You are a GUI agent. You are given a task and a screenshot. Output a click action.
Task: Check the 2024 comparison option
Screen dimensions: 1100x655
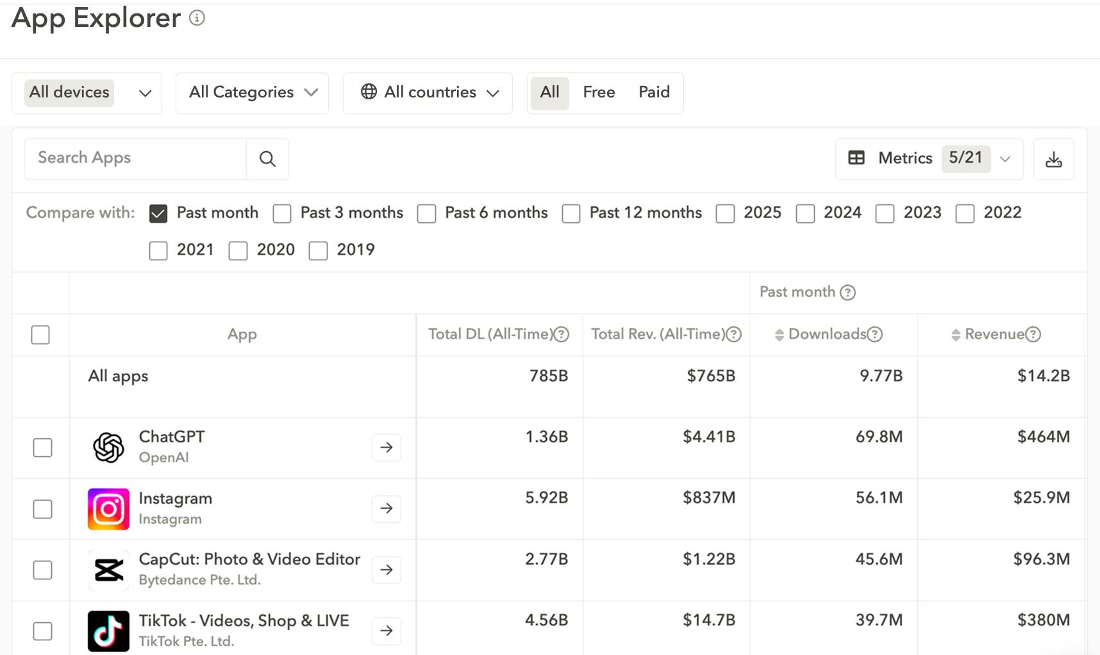pyautogui.click(x=805, y=213)
